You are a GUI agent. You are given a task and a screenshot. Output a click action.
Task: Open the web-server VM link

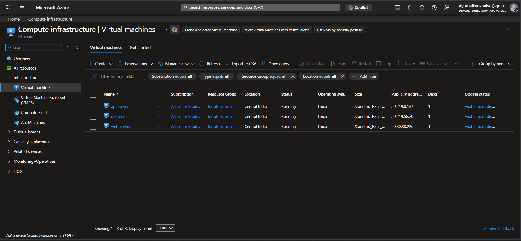tap(121, 127)
